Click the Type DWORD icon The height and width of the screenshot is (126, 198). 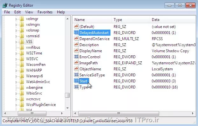click(76, 87)
